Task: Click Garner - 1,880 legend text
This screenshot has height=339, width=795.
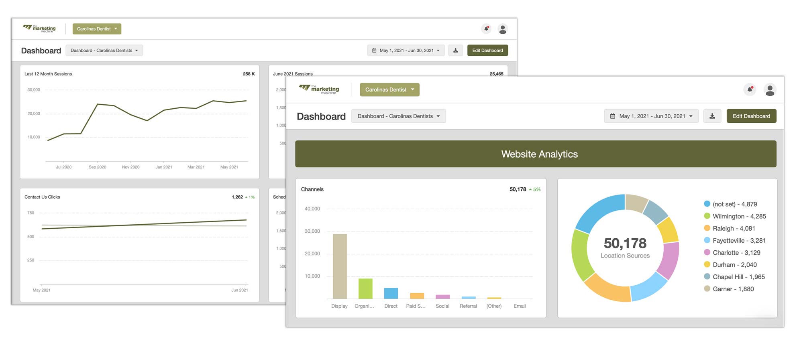Action: pos(733,289)
